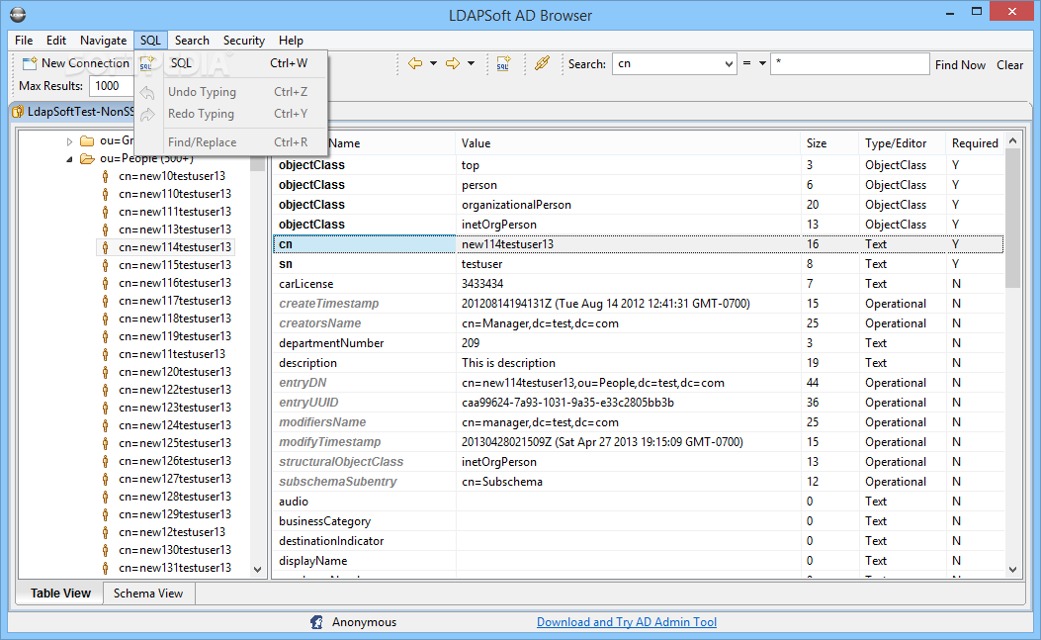This screenshot has width=1041, height=640.
Task: Select the LdapSoftTest-NonSSL connection tab
Action: tap(74, 112)
